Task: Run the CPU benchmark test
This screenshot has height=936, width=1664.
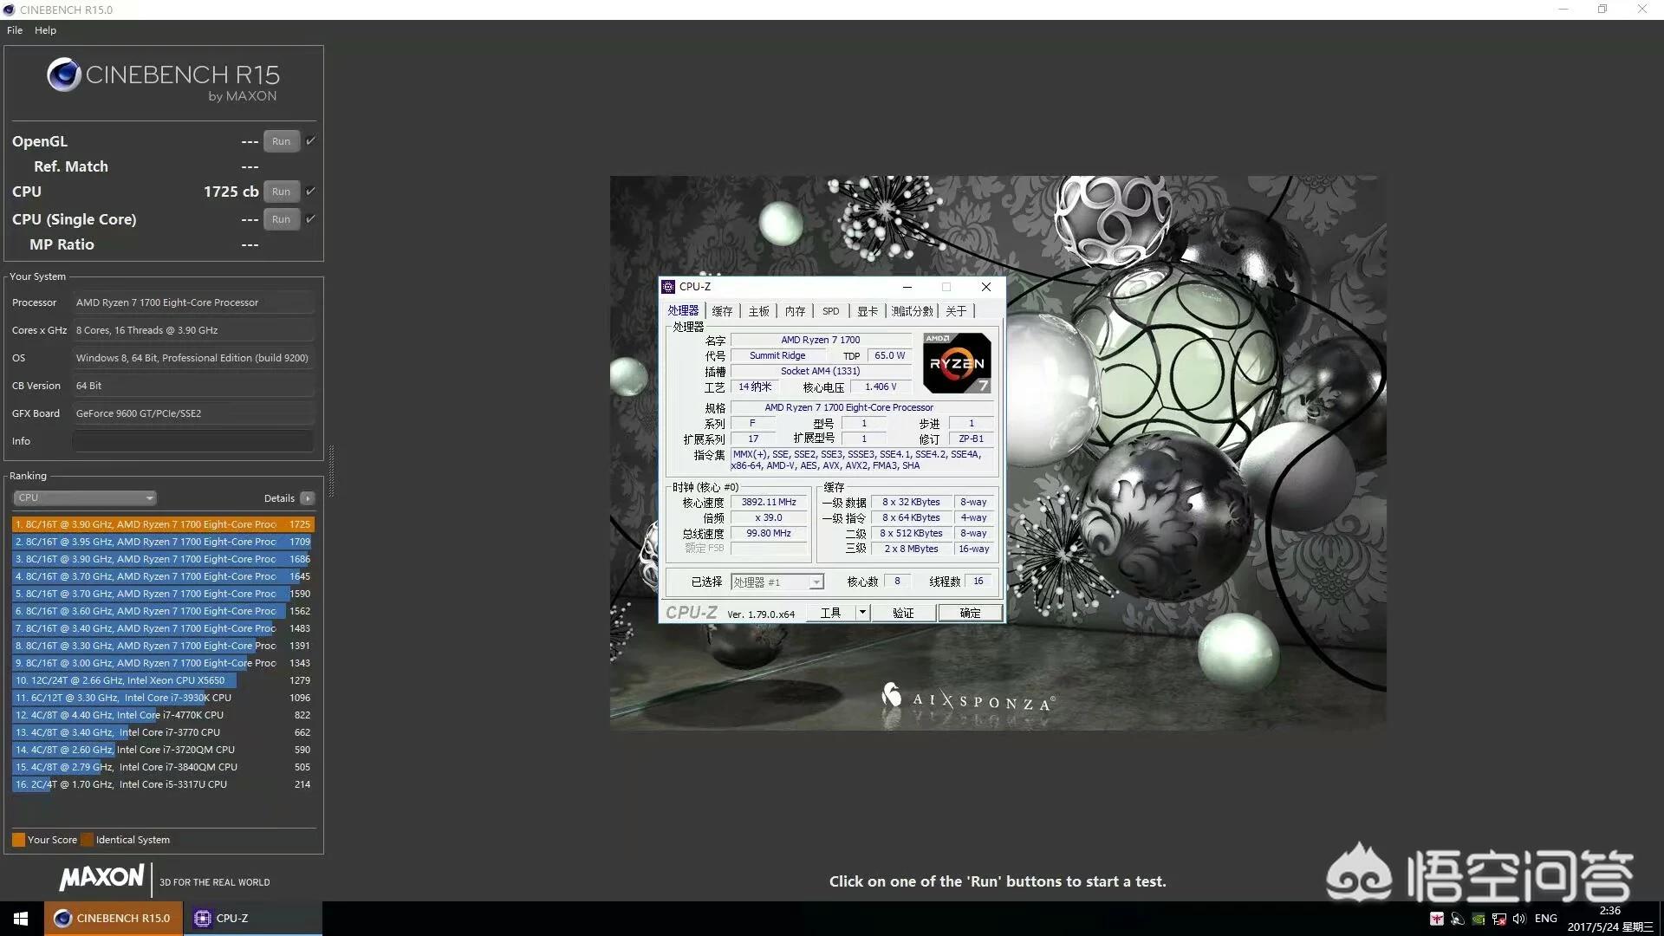Action: (281, 192)
